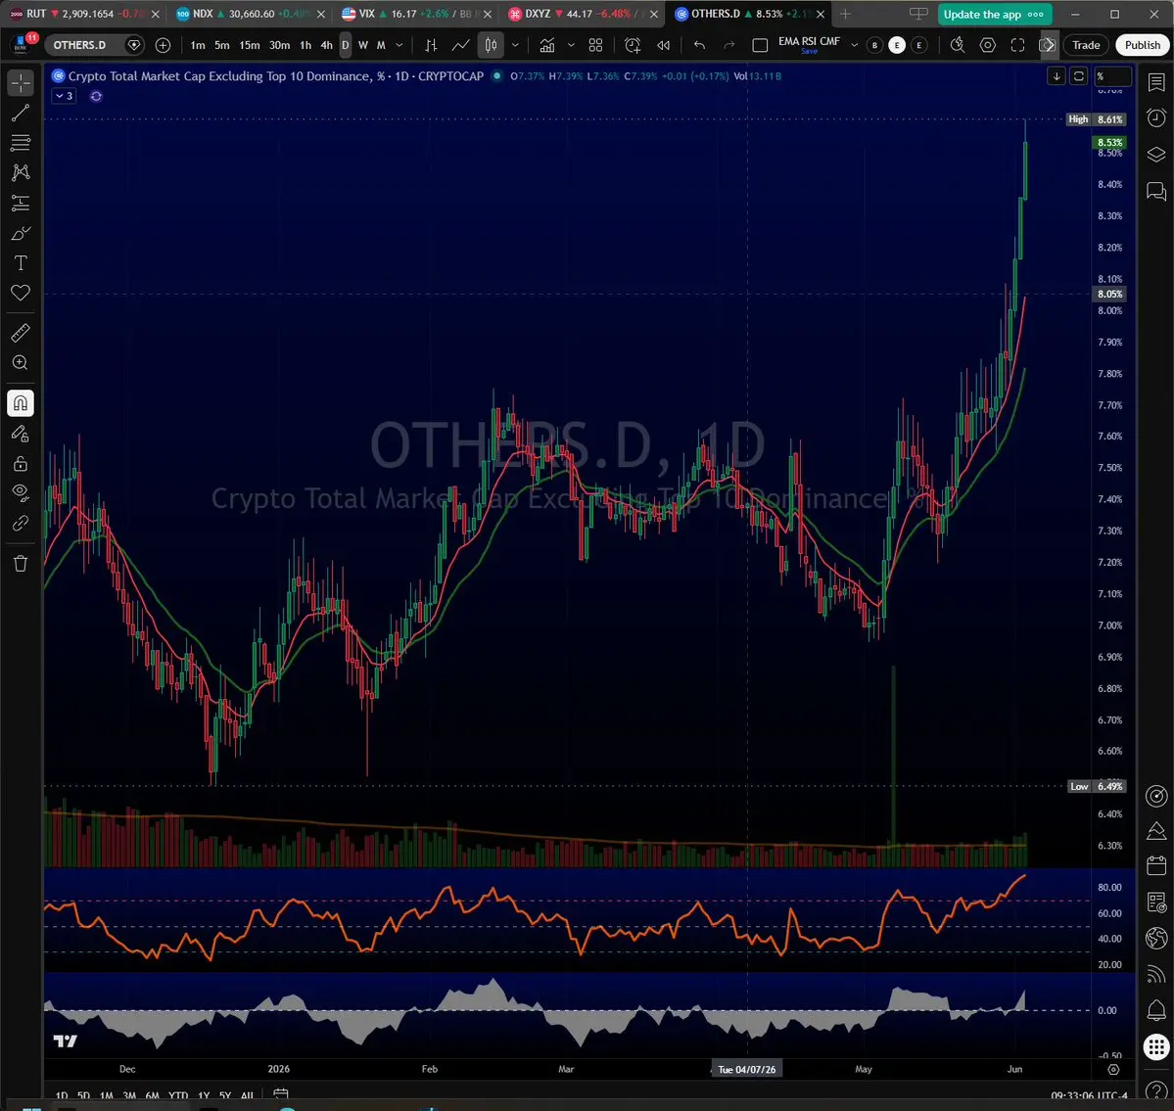Open the notifications bell icon

pyautogui.click(x=1156, y=1011)
